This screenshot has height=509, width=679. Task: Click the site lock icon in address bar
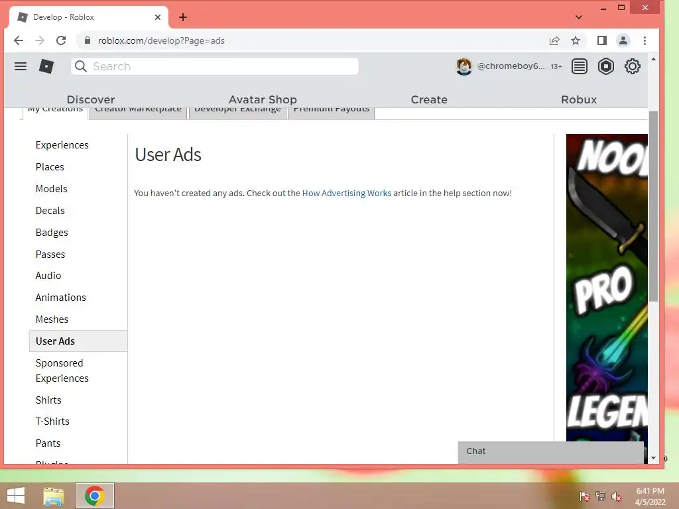(88, 40)
